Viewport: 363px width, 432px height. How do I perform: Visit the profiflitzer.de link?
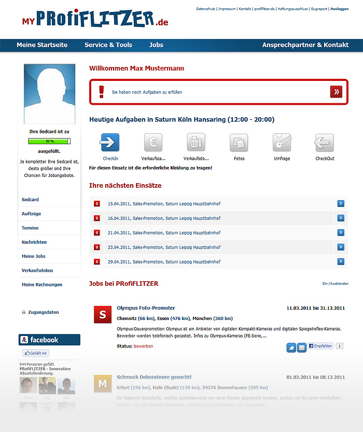pos(264,9)
